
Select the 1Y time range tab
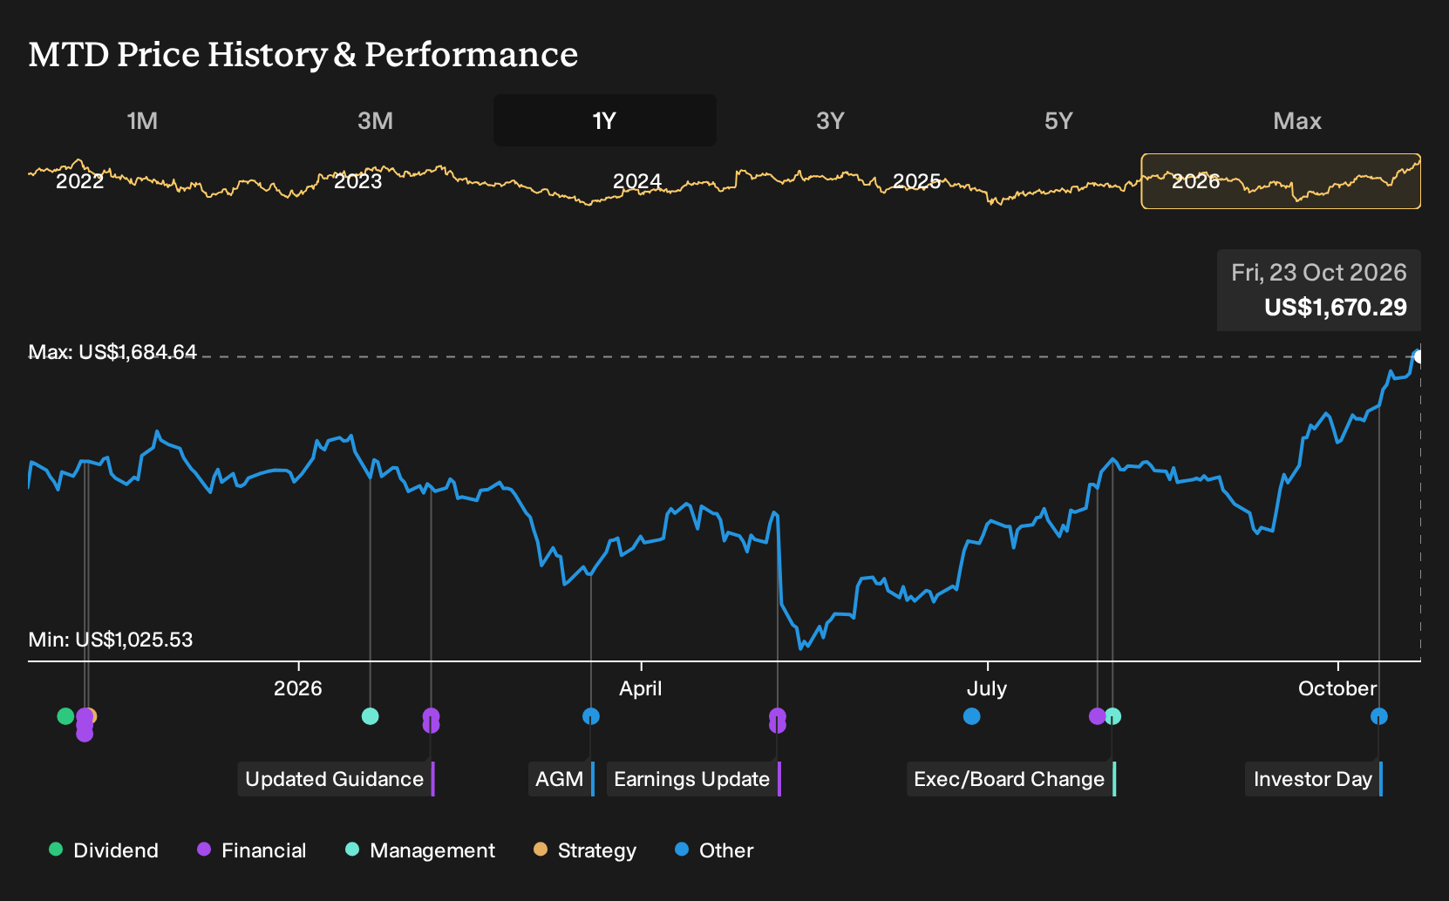pyautogui.click(x=605, y=120)
